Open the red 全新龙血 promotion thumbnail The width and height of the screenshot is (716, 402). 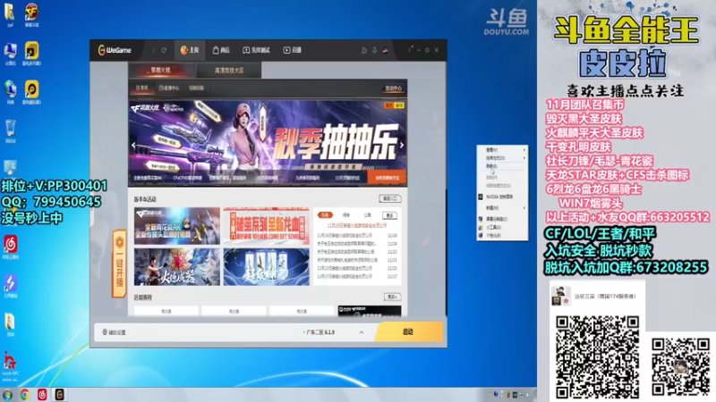(x=267, y=226)
